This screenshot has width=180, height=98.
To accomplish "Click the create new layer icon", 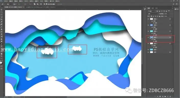I will pyautogui.click(x=168, y=96).
